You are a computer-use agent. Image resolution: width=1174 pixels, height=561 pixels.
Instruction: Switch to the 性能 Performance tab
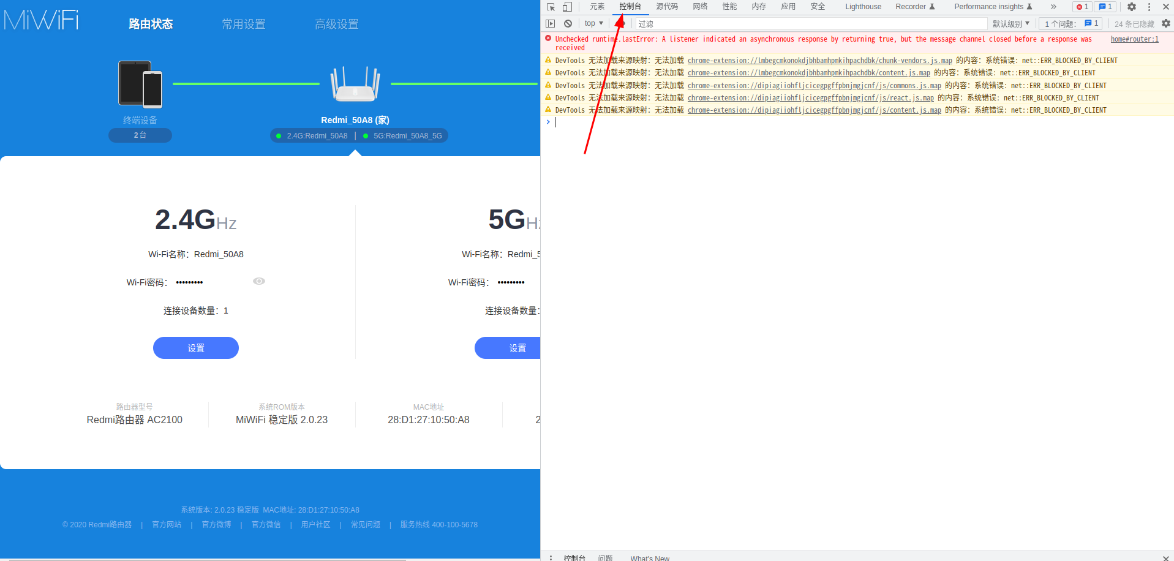[x=729, y=7]
